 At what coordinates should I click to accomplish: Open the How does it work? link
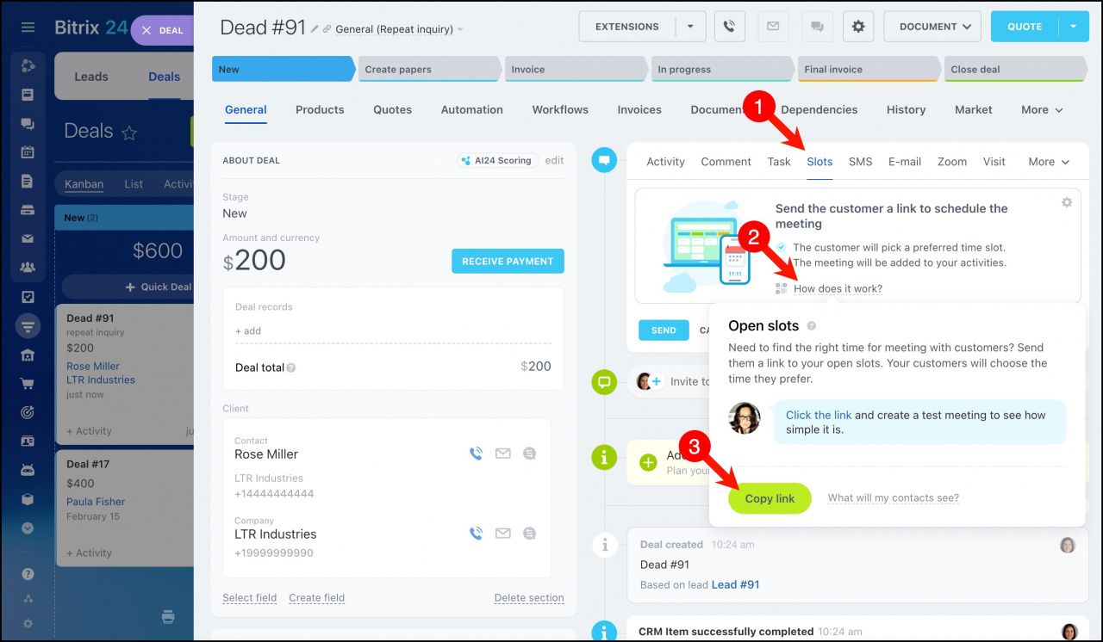tap(838, 289)
